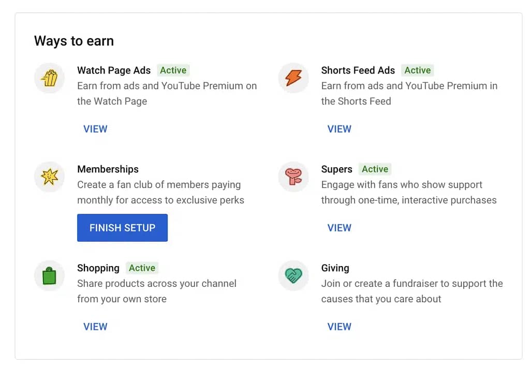Viewport: 530px width, 366px height.
Task: Click the Ways to earn heading
Action: coord(74,41)
